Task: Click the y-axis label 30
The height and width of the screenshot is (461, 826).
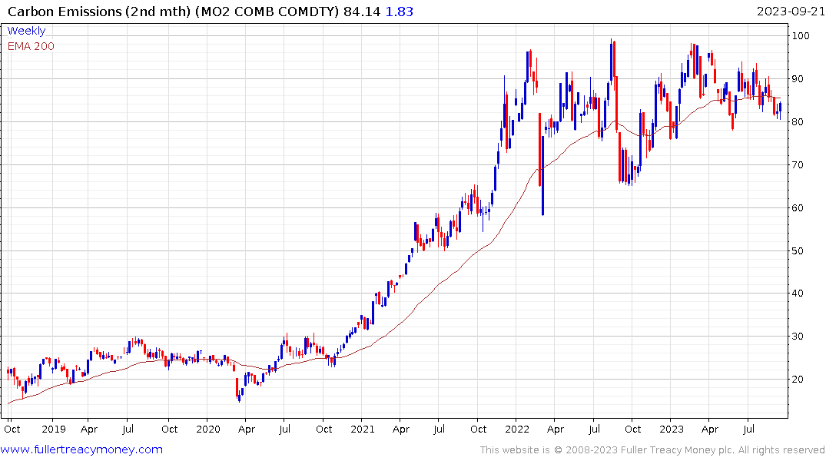Action: 798,336
